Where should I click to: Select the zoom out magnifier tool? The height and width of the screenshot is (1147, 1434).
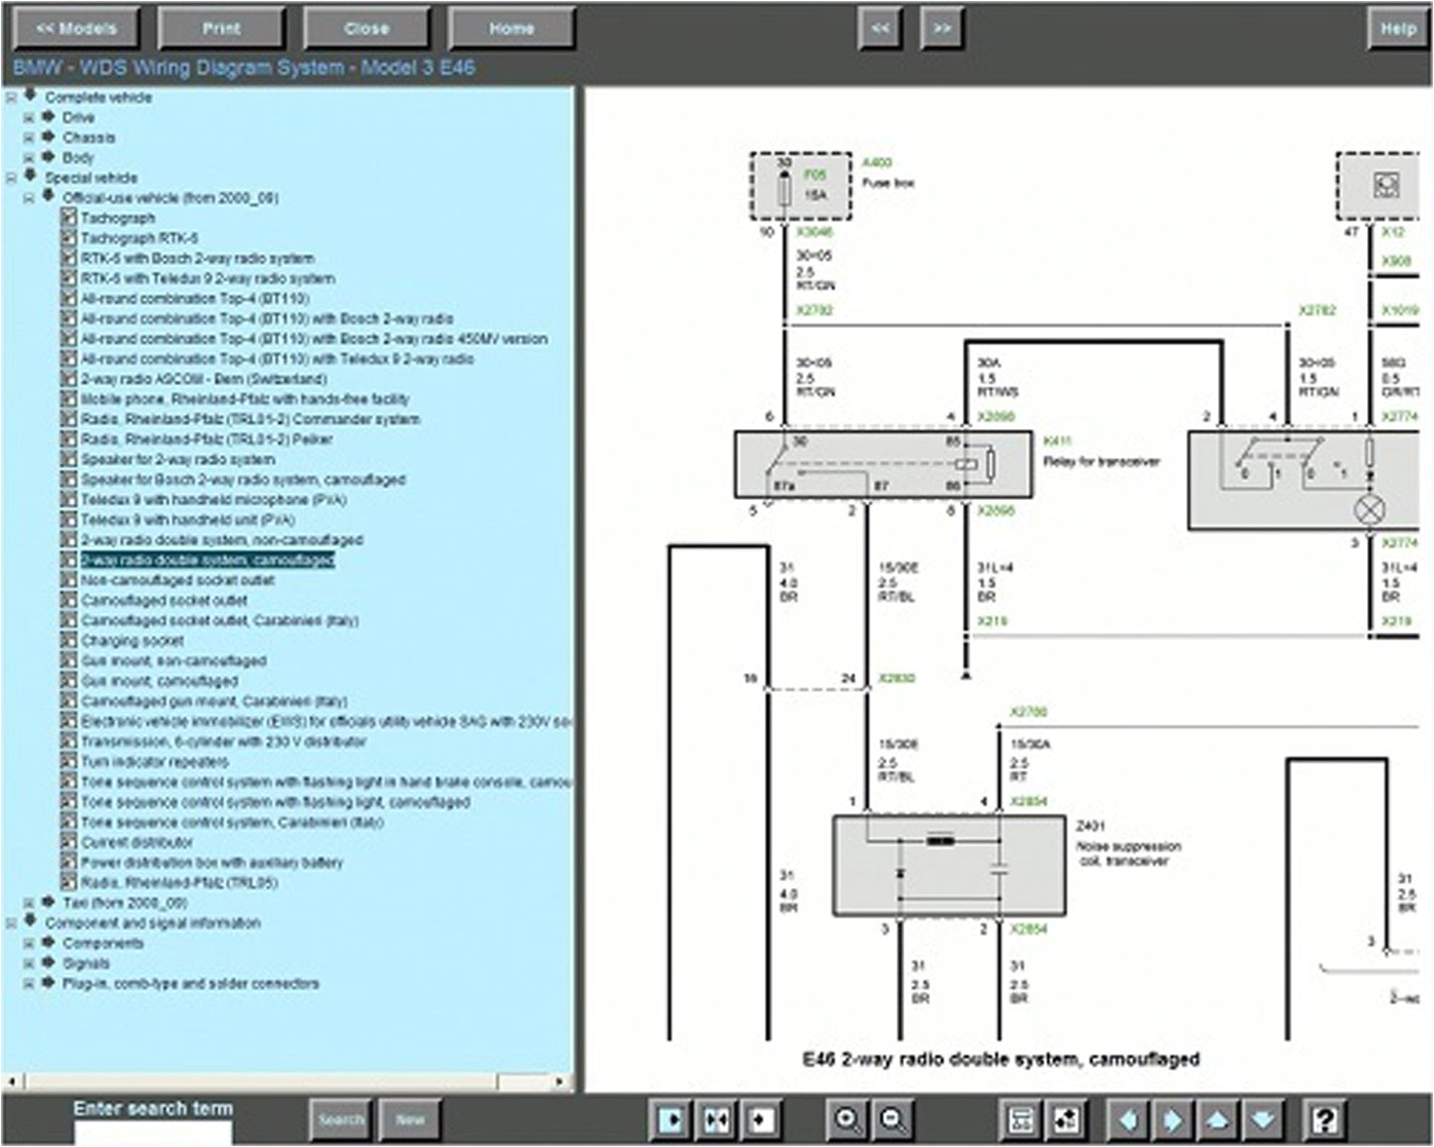(x=889, y=1119)
